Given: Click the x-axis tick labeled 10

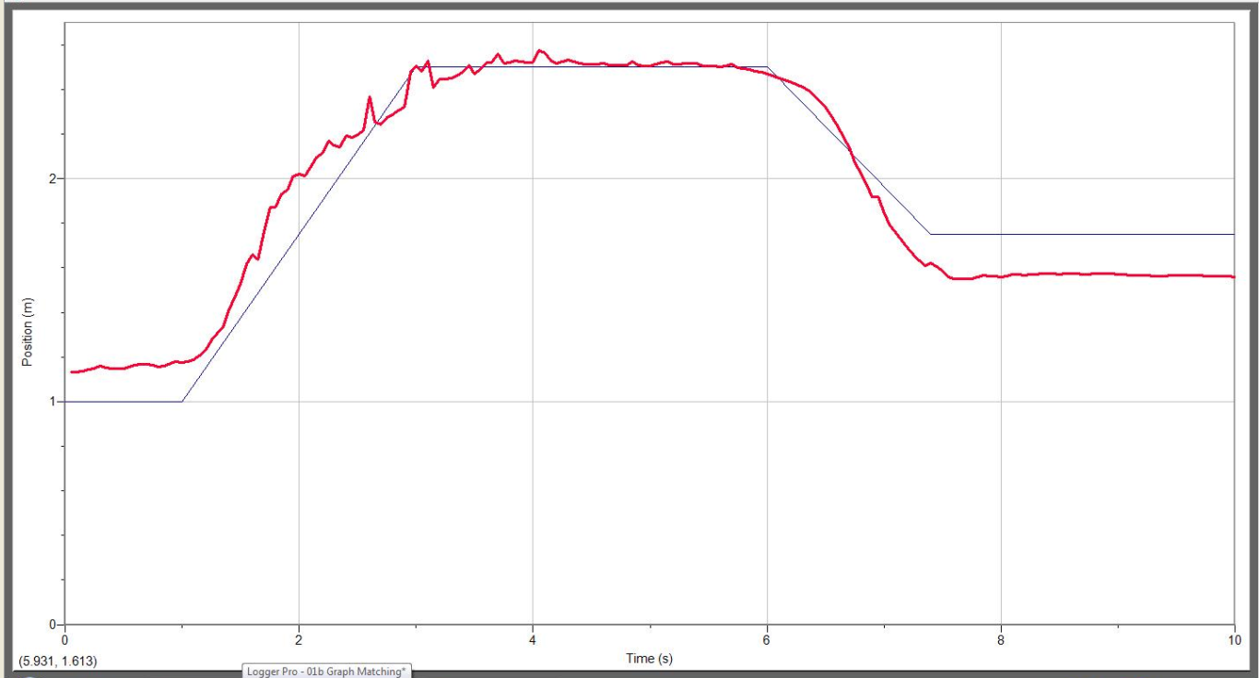Looking at the screenshot, I should pyautogui.click(x=1234, y=637).
